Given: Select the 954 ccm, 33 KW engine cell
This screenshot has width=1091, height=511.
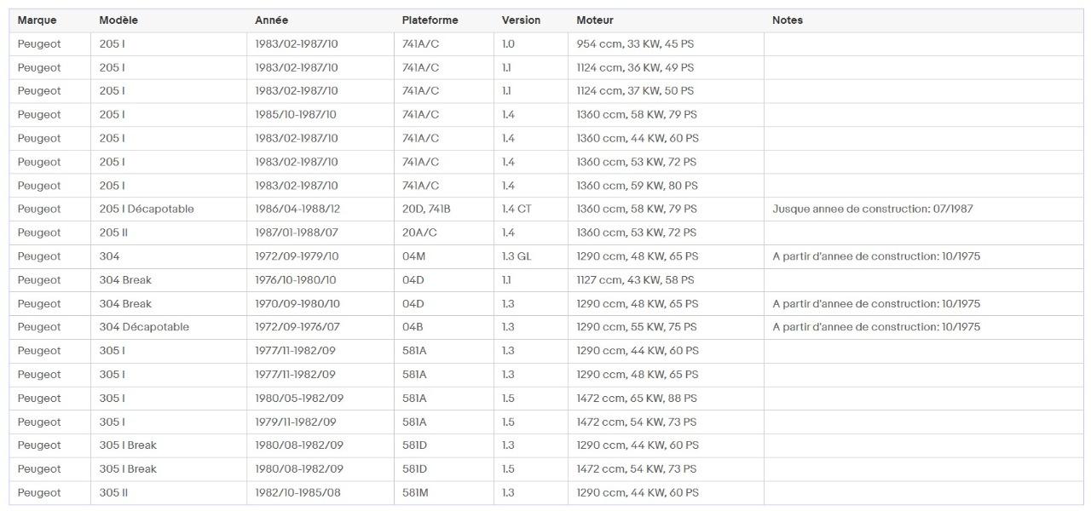Looking at the screenshot, I should [x=635, y=43].
